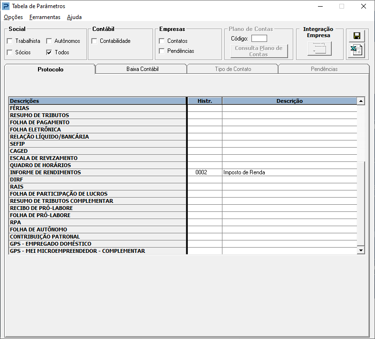Close the Tabela de Parâmetros window
Screen dimensions: 375x339
364,6
